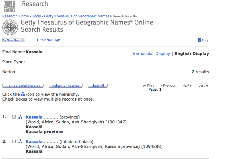Go back using Previous Page arrow
Image resolution: width=230 pixels, height=159 pixels.
click(49, 40)
